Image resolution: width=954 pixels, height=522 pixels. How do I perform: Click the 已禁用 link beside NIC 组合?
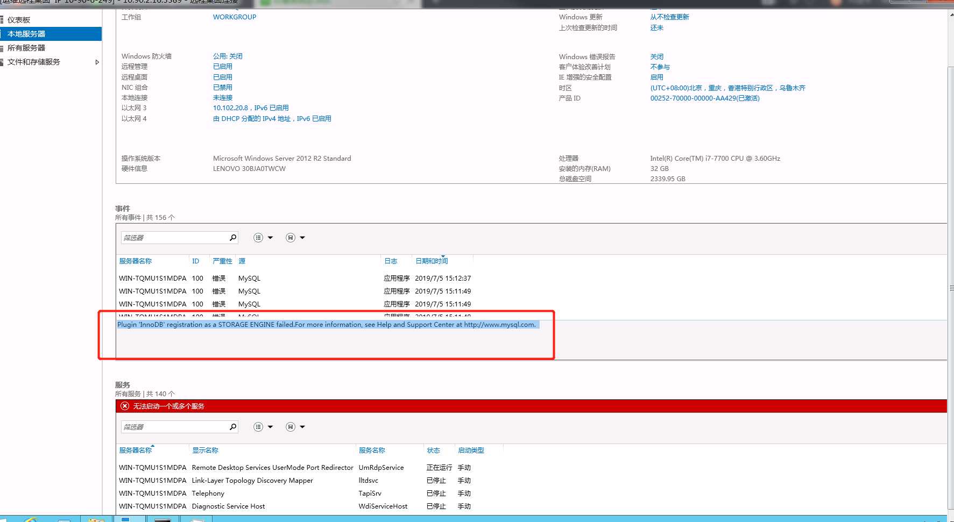coord(223,88)
